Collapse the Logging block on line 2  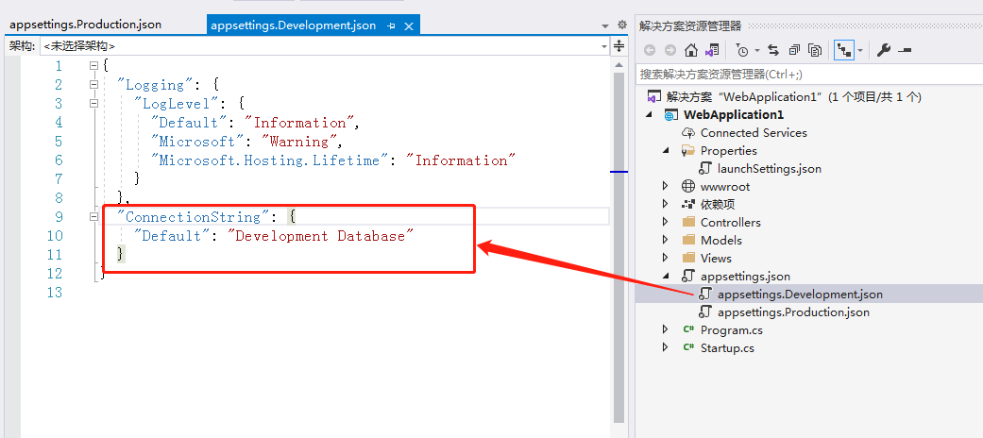click(93, 84)
